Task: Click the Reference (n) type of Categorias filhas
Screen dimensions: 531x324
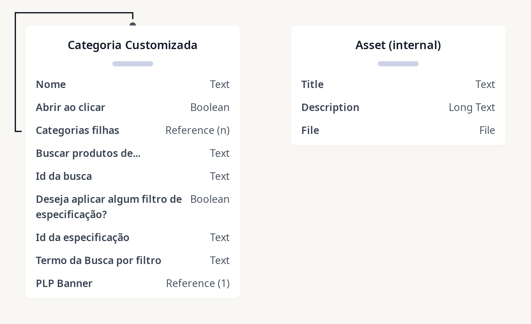Action: pos(198,130)
